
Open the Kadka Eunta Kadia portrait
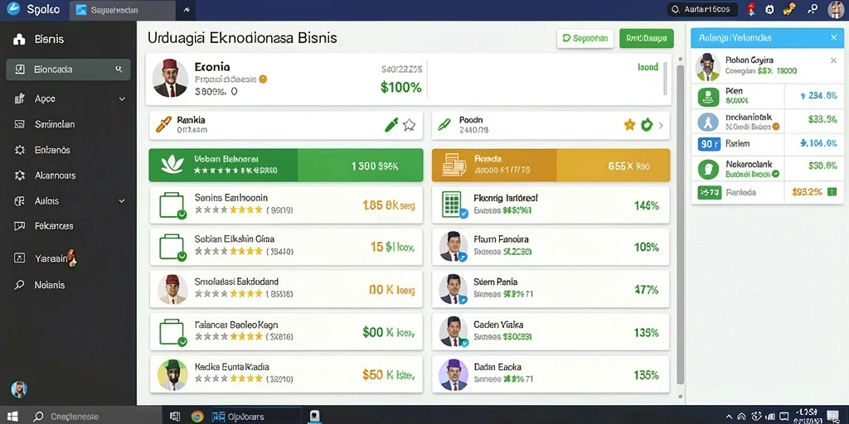[172, 375]
